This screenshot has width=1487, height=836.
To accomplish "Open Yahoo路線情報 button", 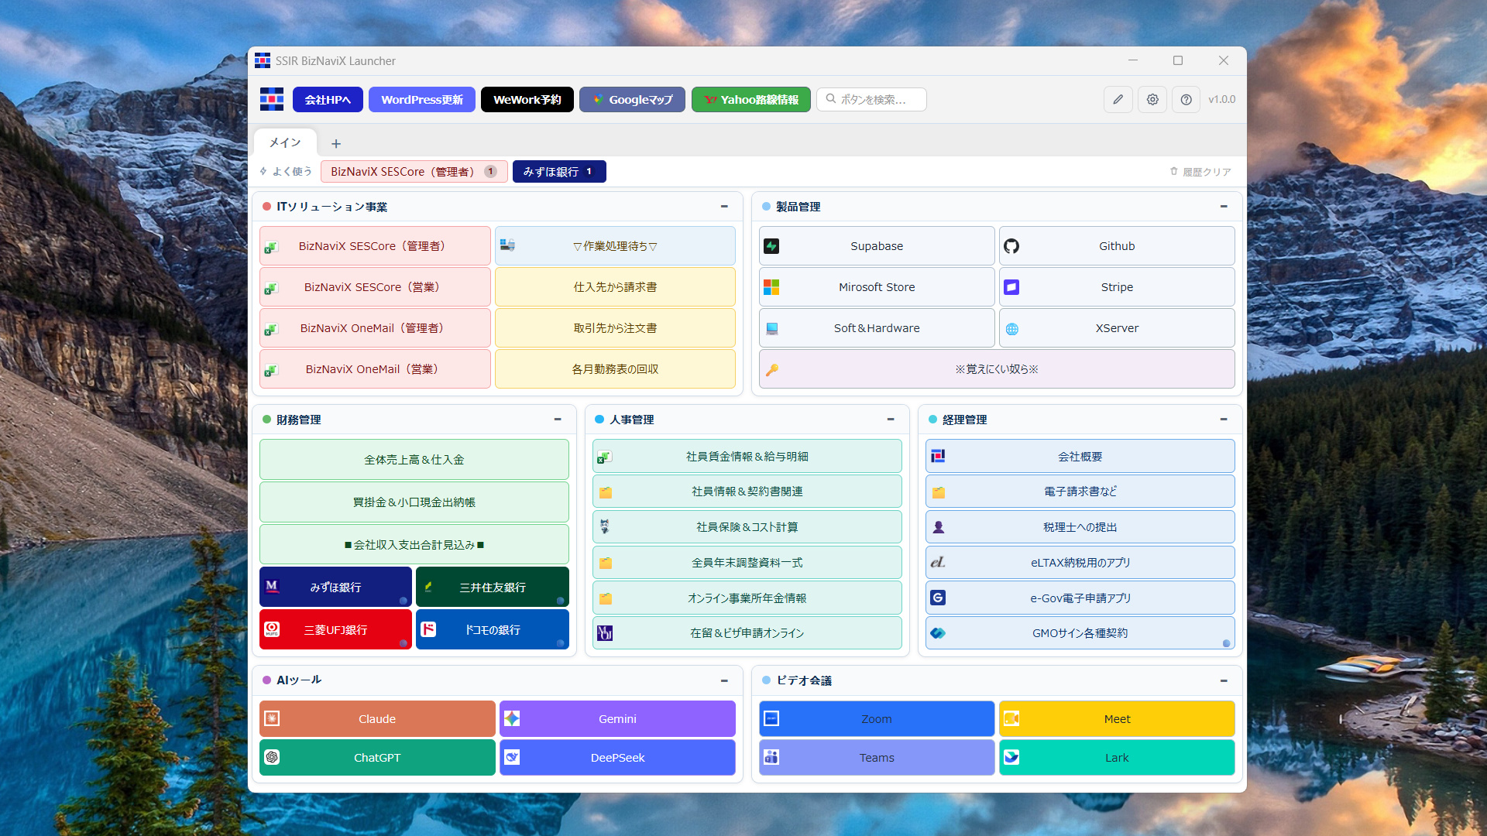I will (x=751, y=99).
